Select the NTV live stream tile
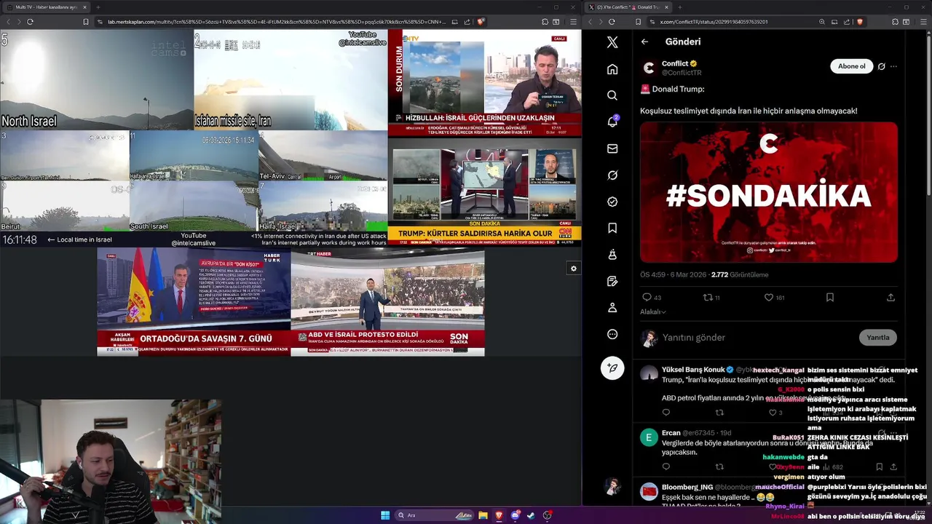932x524 pixels. 485,82
